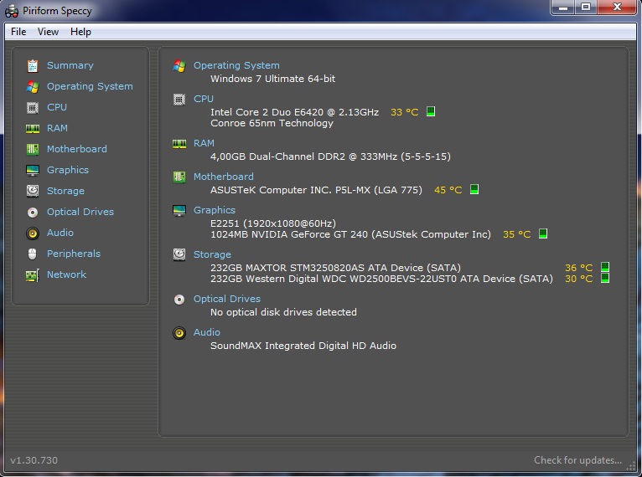
Task: Click the Graphics monitor icon in main panel
Action: (x=179, y=211)
